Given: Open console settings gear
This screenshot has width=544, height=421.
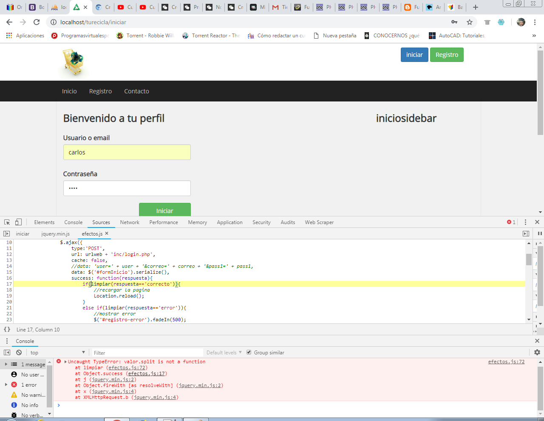Looking at the screenshot, I should click(x=537, y=352).
